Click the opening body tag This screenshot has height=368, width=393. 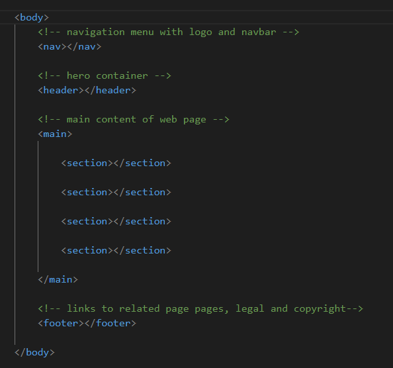[x=32, y=18]
